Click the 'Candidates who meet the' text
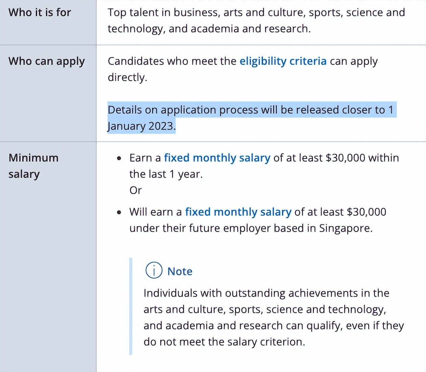Screen dimensions: 426x372 [172, 61]
